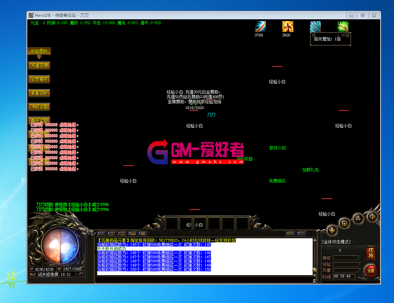Open the 首杀奖励 first kill reward button
The height and width of the screenshot is (303, 394).
(x=39, y=120)
